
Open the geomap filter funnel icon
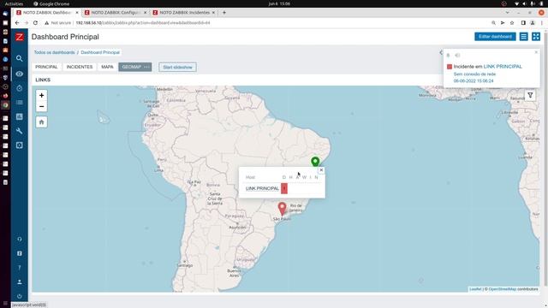(530, 95)
